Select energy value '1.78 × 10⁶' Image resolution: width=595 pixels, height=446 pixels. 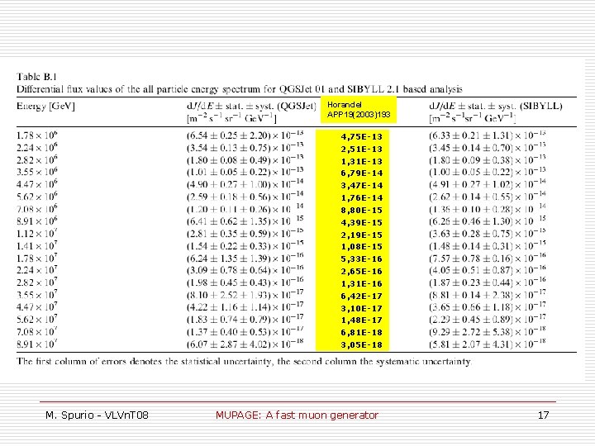pos(37,135)
